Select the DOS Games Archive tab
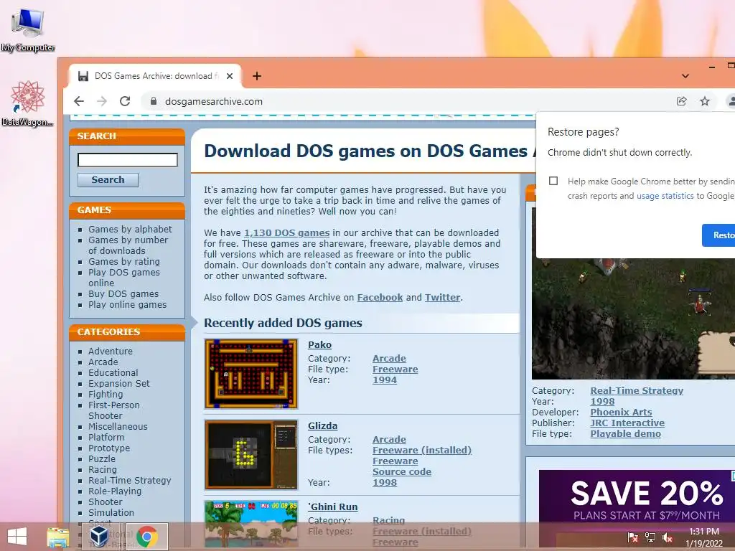 pyautogui.click(x=155, y=76)
